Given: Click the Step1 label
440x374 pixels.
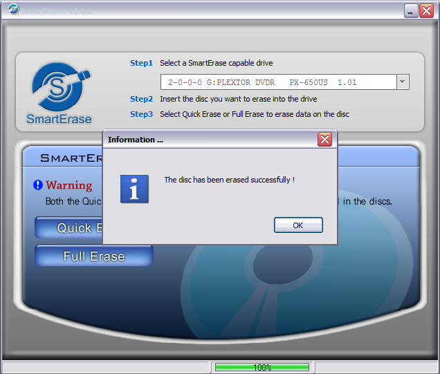Looking at the screenshot, I should click(141, 63).
